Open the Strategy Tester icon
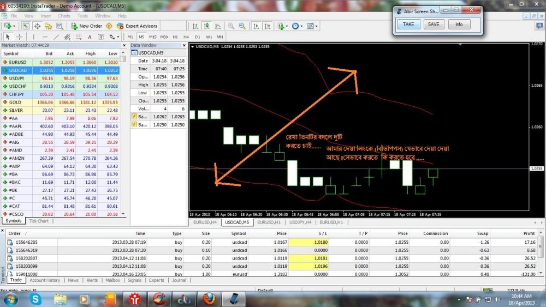Viewport: 546px width, 307px height. pos(60,26)
